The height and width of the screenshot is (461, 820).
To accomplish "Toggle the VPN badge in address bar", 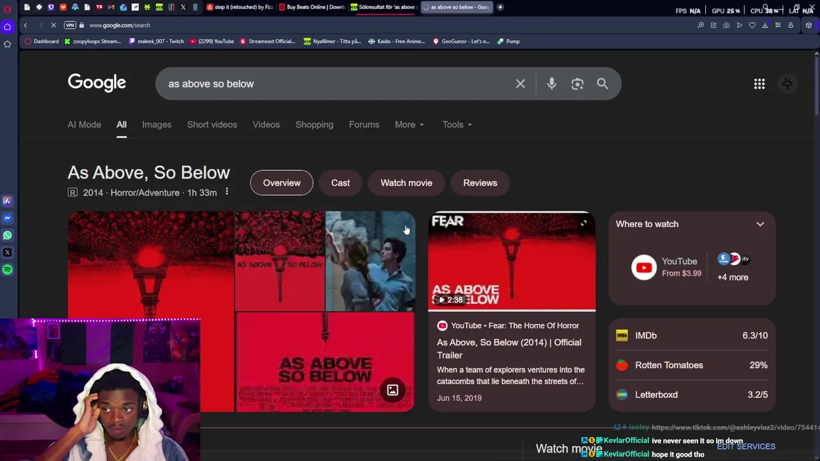I will point(70,25).
